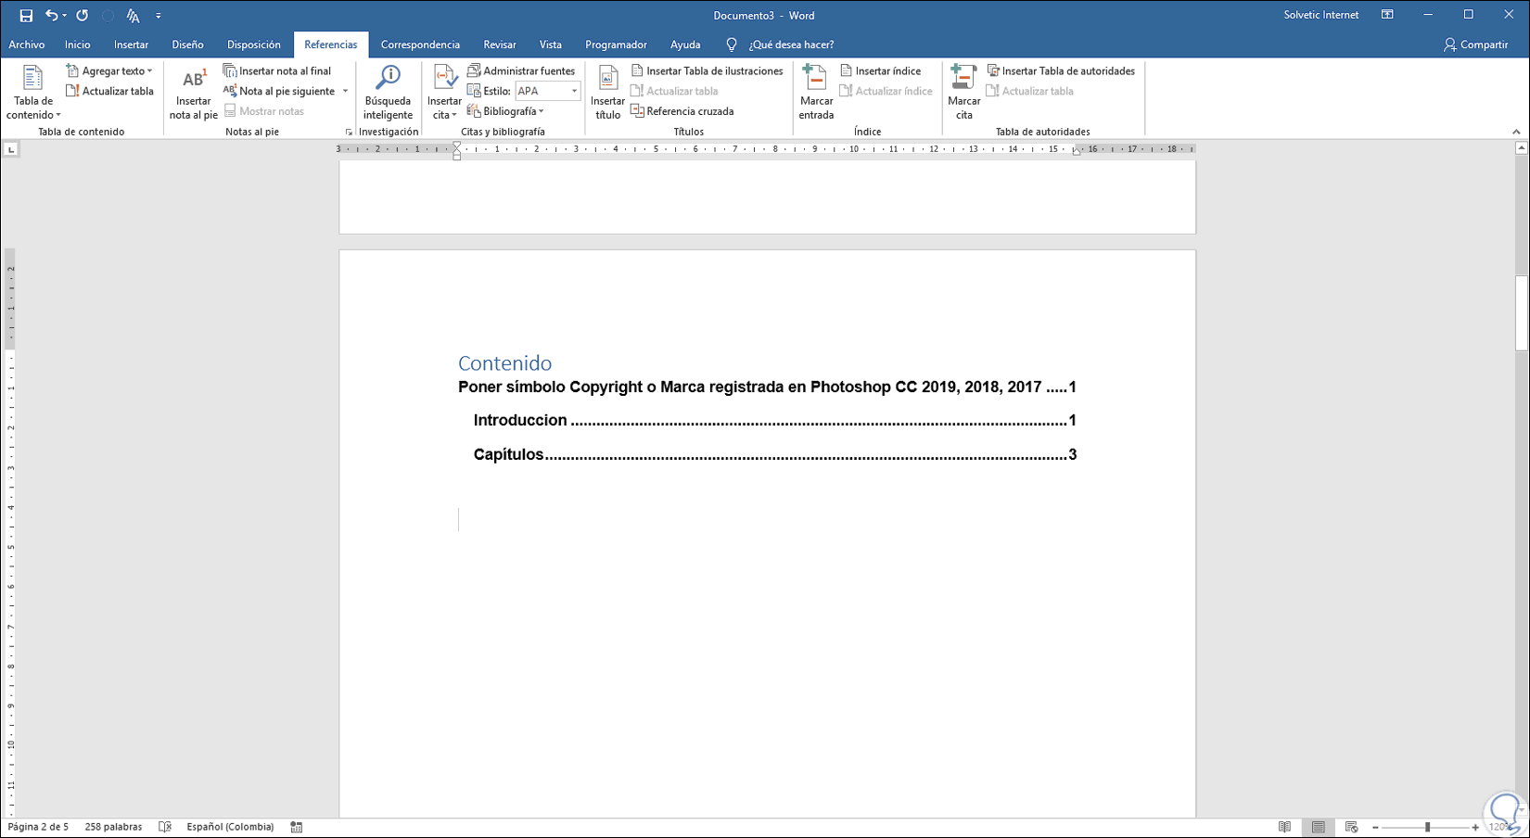Click the spelling check status icon
This screenshot has width=1530, height=838.
pos(165,827)
